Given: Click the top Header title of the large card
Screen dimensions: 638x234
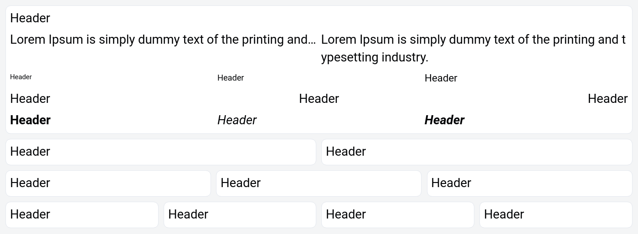Looking at the screenshot, I should point(30,18).
